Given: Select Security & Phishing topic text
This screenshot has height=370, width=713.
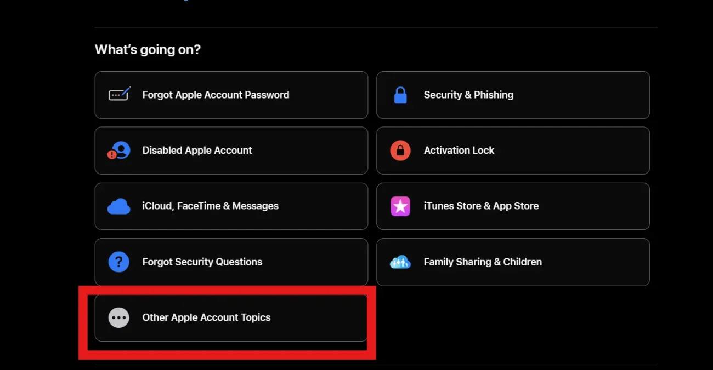Looking at the screenshot, I should click(468, 95).
